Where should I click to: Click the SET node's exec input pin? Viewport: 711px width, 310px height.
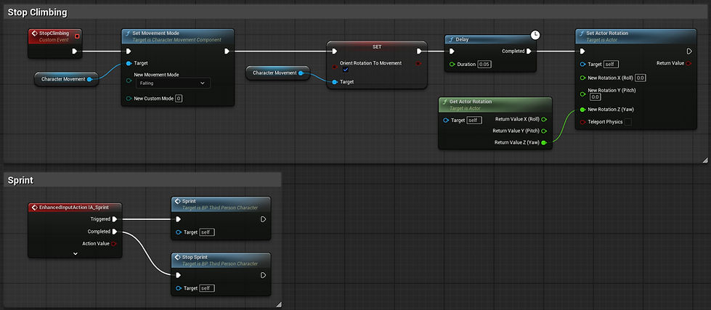tap(334, 52)
